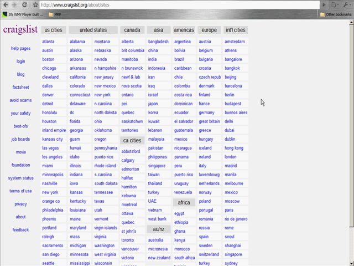
Task: Go to florida state link
Action: pyautogui.click(x=75, y=121)
